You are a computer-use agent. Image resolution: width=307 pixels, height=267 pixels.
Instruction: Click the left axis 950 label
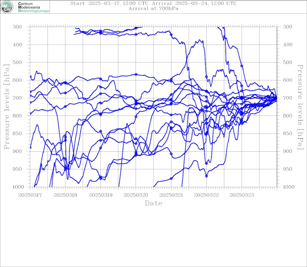pos(17,169)
